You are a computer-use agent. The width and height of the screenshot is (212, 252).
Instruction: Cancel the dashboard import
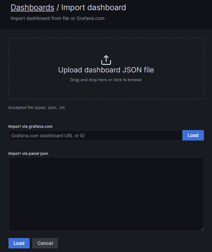tap(45, 243)
